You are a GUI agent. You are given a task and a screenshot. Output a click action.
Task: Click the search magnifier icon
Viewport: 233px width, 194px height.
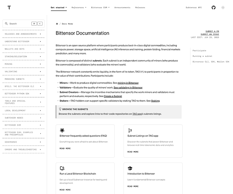point(6,24)
